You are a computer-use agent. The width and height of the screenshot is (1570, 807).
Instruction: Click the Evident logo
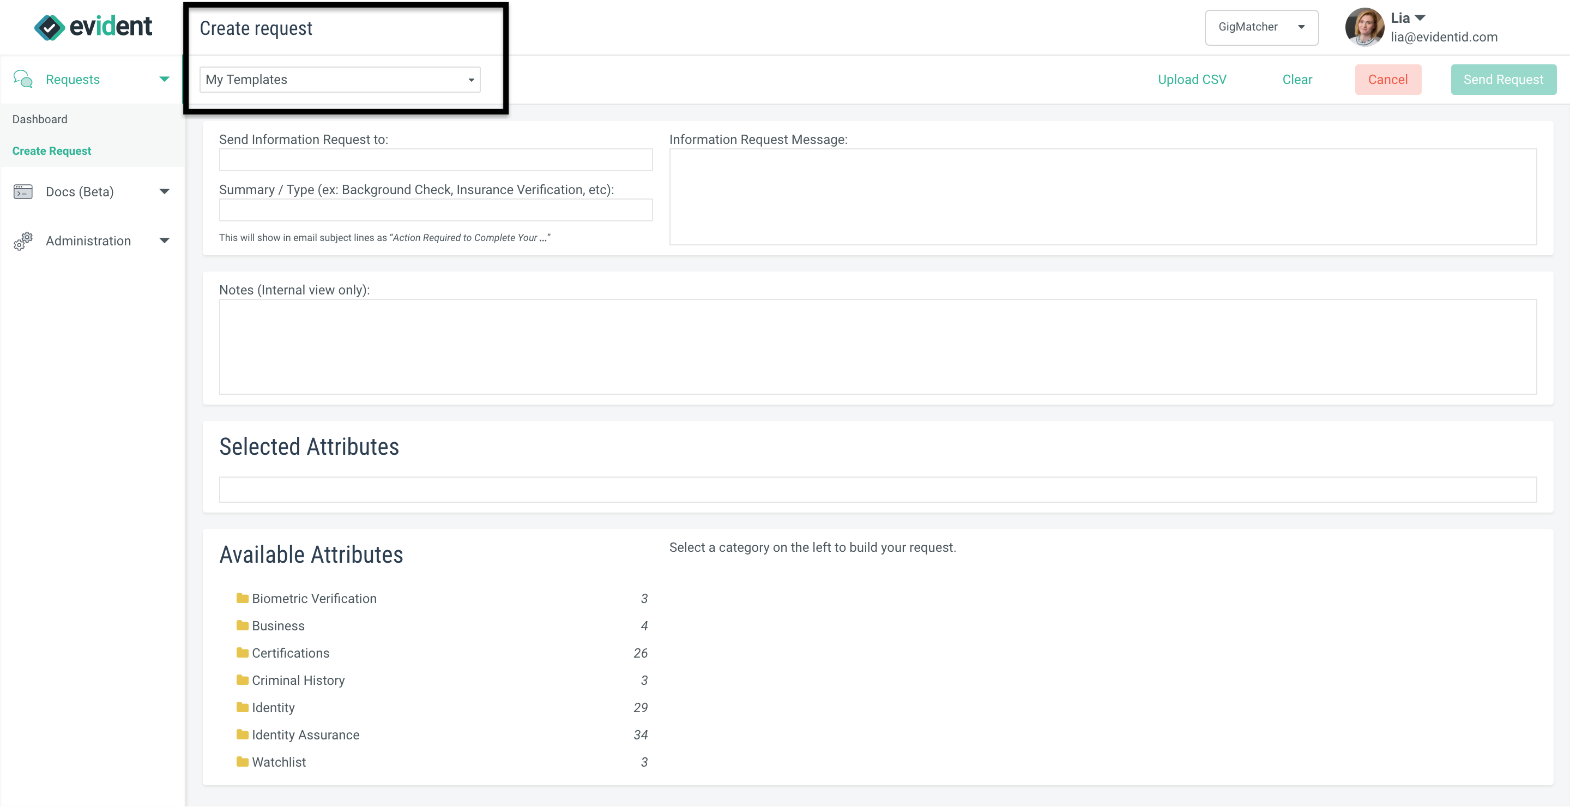pyautogui.click(x=93, y=26)
